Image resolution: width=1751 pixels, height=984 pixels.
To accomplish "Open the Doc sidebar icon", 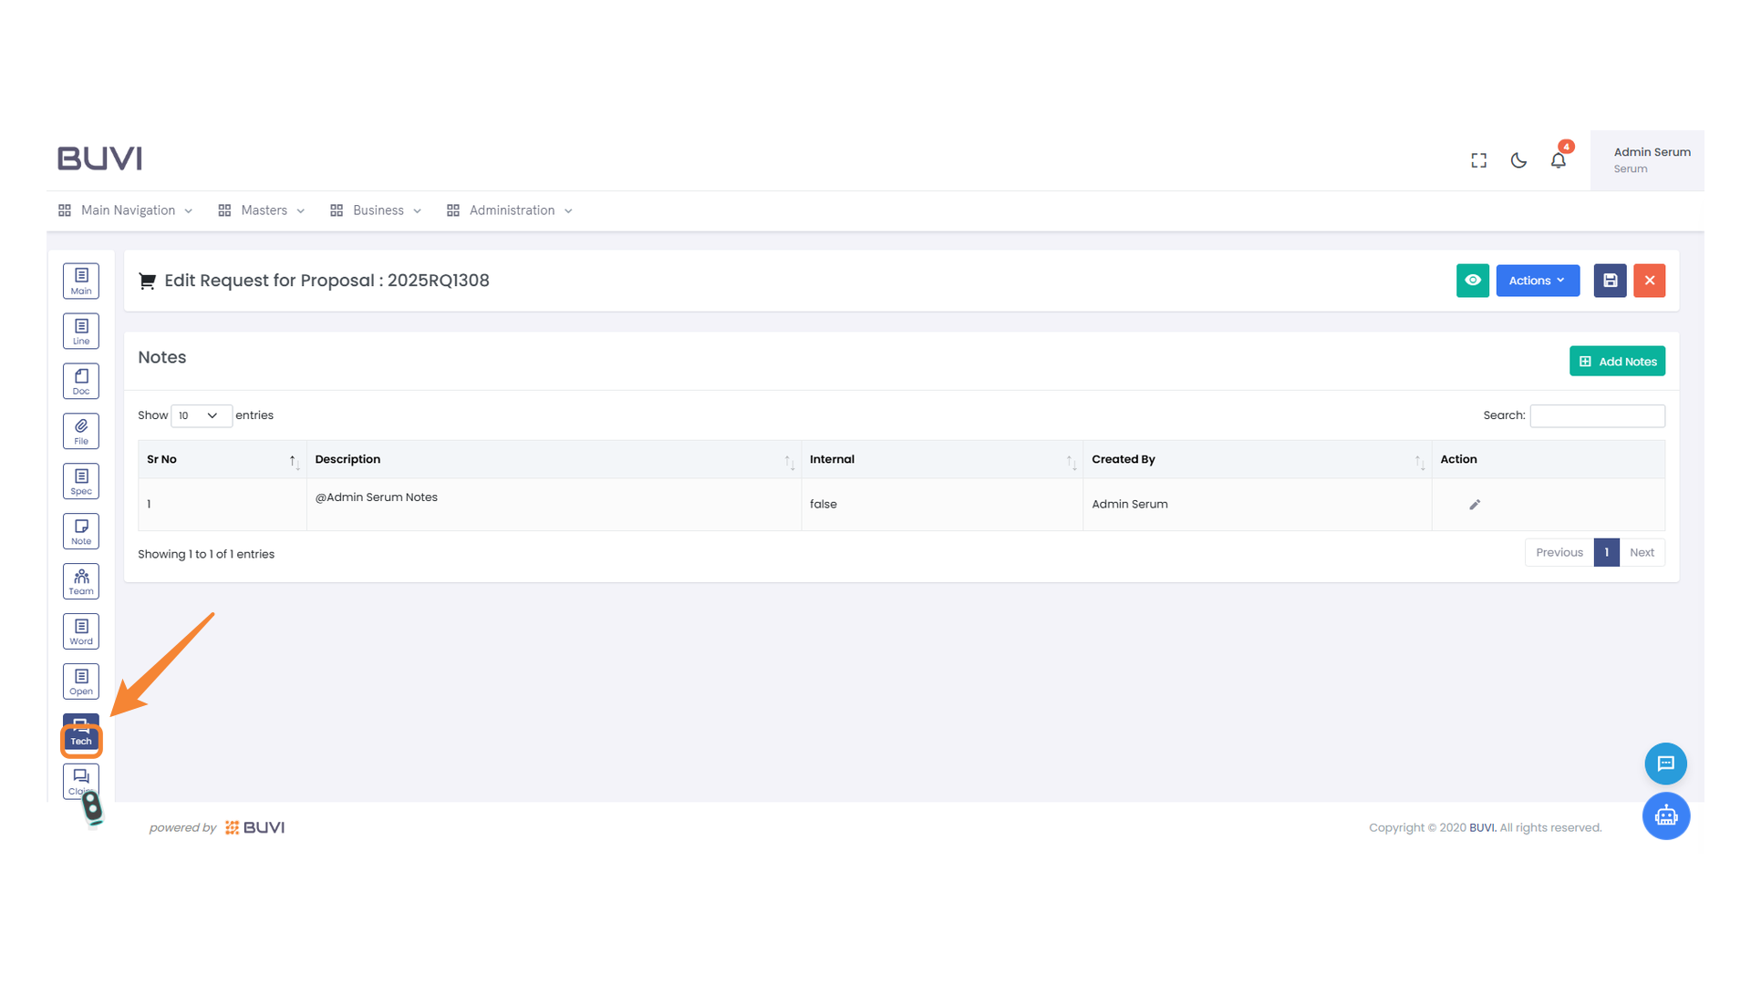I will [x=81, y=381].
